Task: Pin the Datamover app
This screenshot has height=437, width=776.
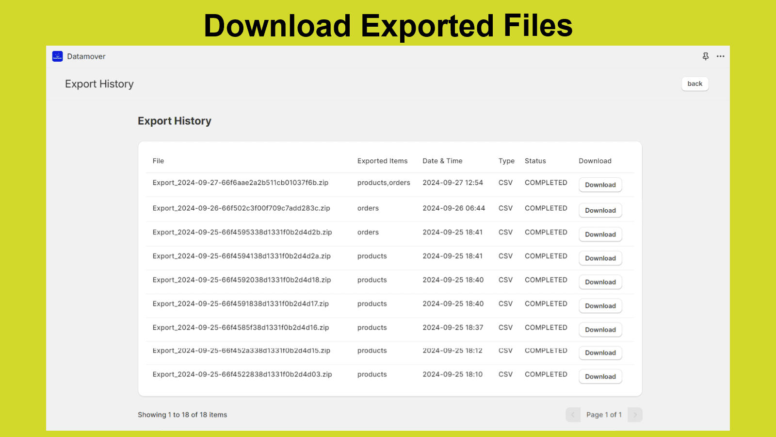Action: [705, 56]
